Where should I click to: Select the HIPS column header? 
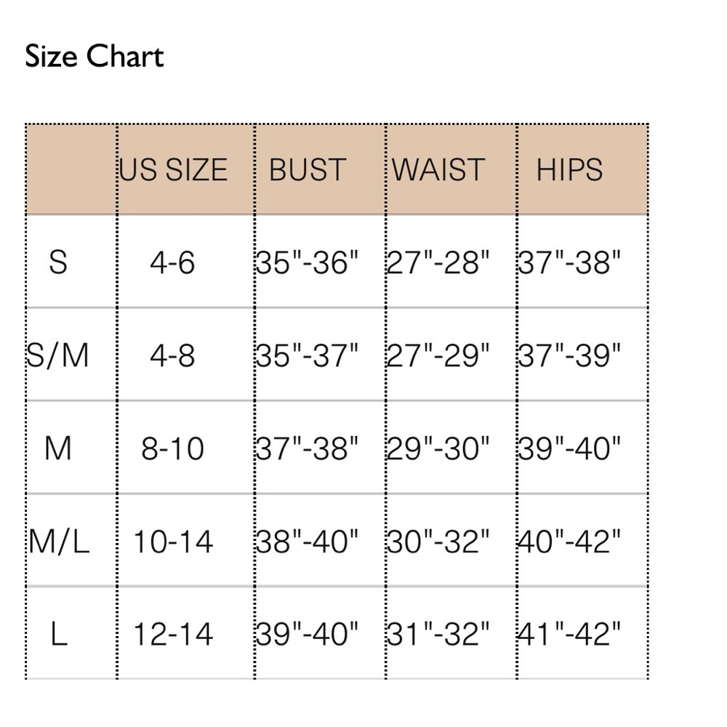click(569, 169)
